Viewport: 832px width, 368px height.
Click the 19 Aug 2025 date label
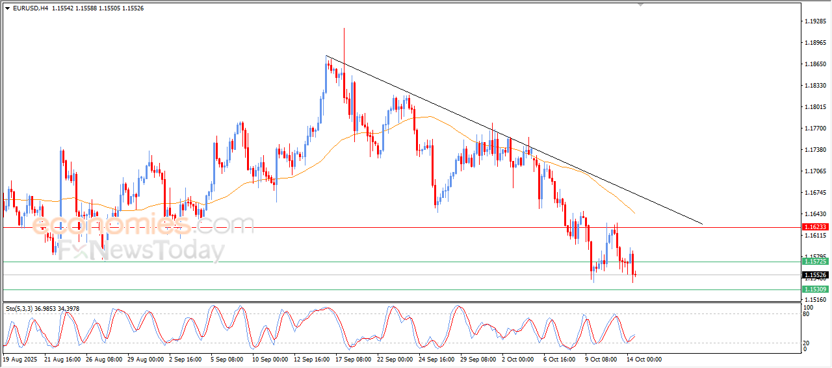click(19, 359)
